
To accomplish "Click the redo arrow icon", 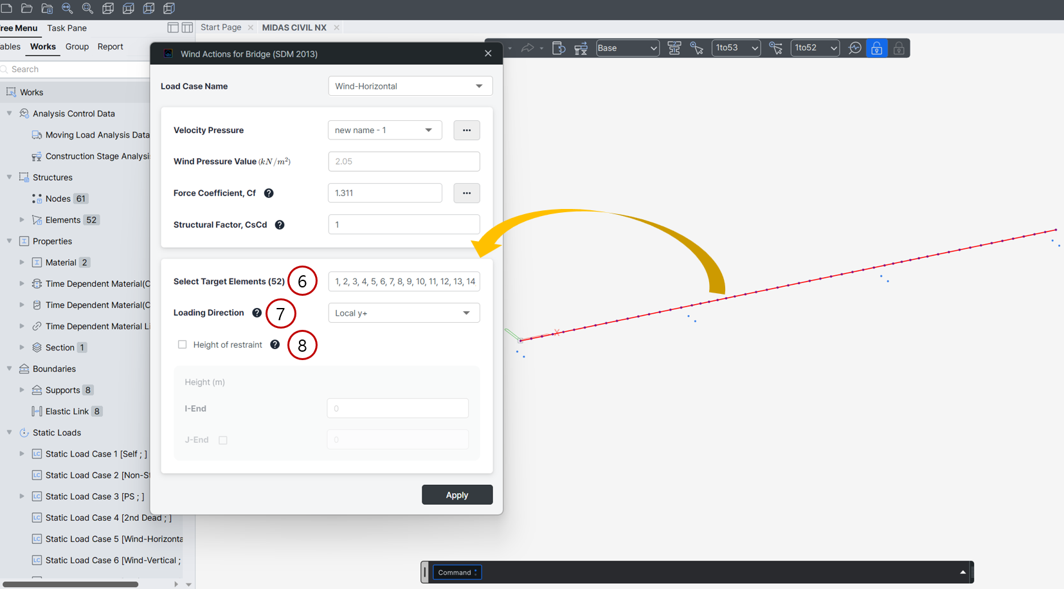I will pos(527,48).
